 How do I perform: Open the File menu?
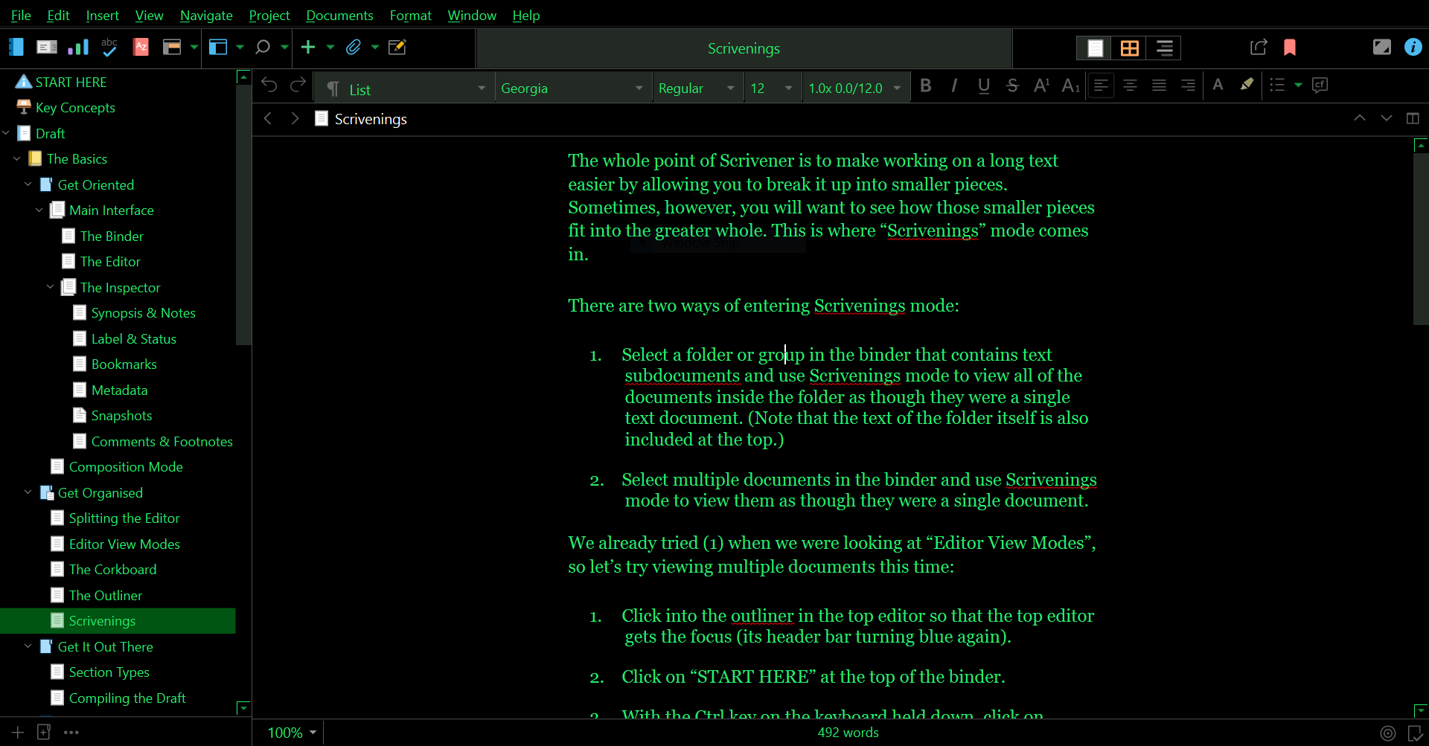(x=21, y=16)
